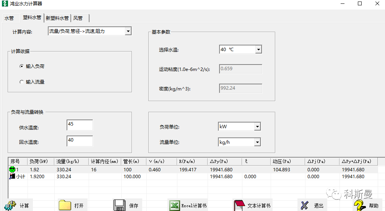This screenshot has width=385, height=211.
Task: Click the green smiley icon in row 1
Action: point(12,169)
